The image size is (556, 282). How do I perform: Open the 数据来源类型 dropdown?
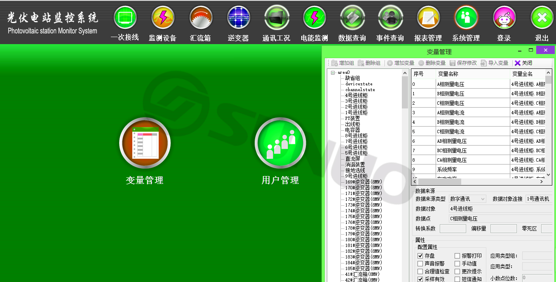(467, 199)
